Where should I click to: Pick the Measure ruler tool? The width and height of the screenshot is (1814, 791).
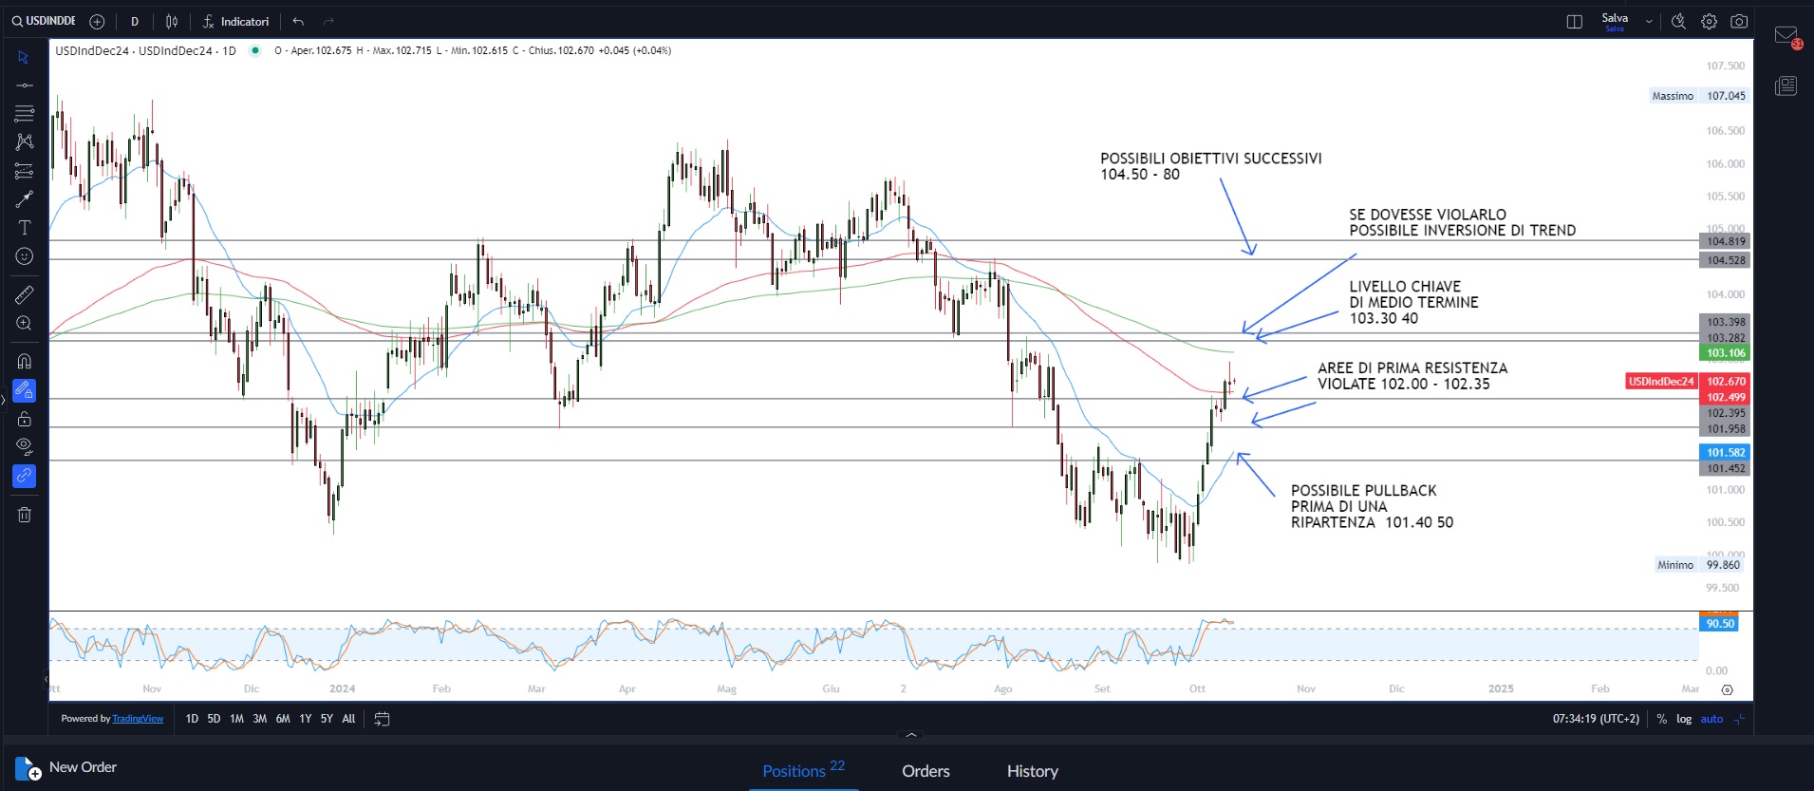pos(25,295)
